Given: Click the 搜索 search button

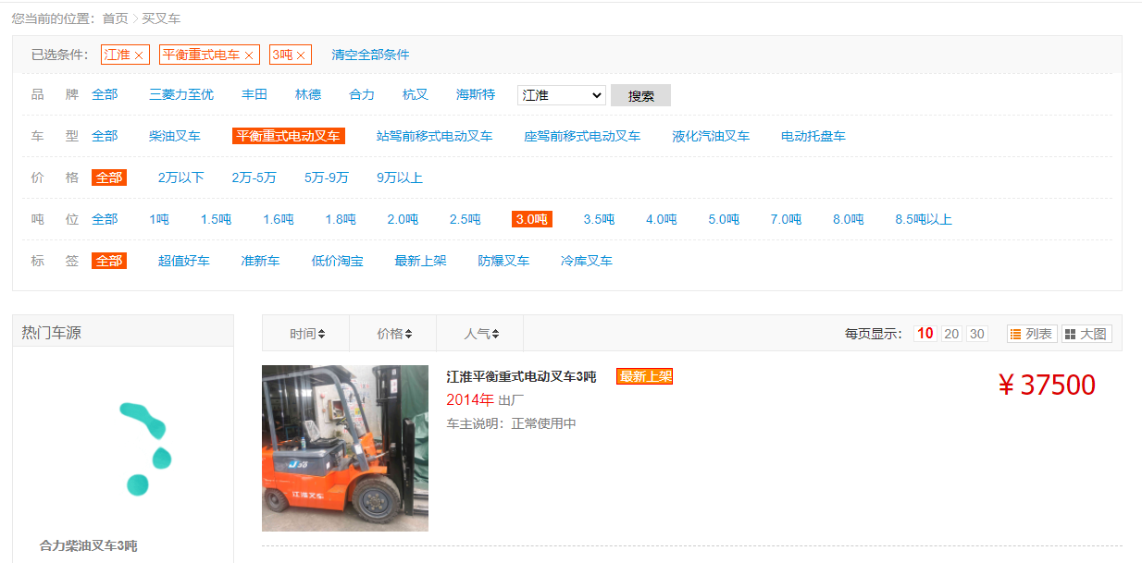Looking at the screenshot, I should pos(640,94).
